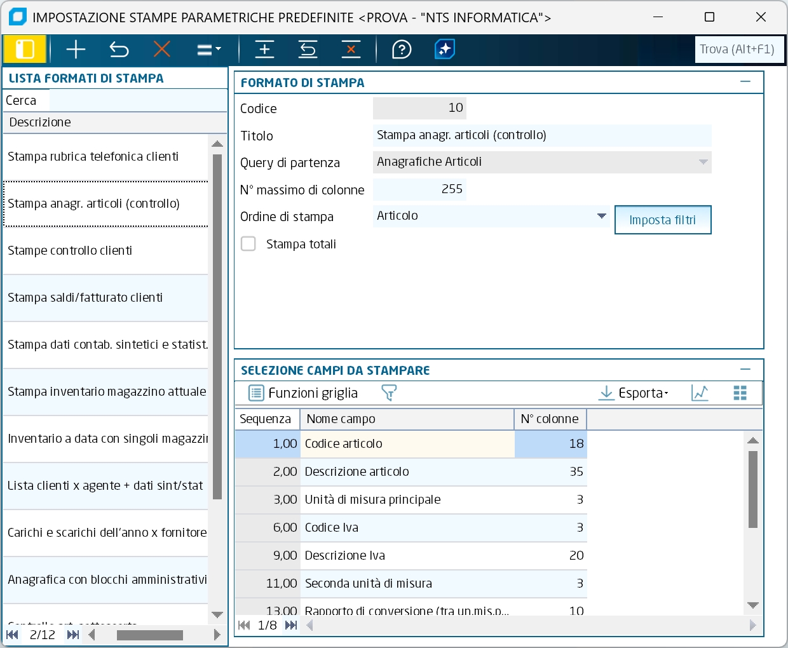Click the orange X delete icon
The image size is (788, 648).
pos(162,49)
